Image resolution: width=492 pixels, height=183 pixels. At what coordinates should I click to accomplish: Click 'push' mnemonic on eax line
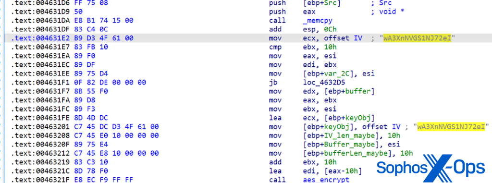click(277, 12)
